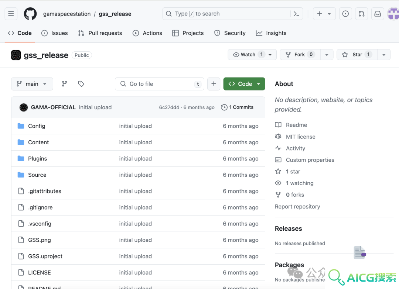This screenshot has width=399, height=289.
Task: Click the .gitattributes file icon
Action: point(21,191)
